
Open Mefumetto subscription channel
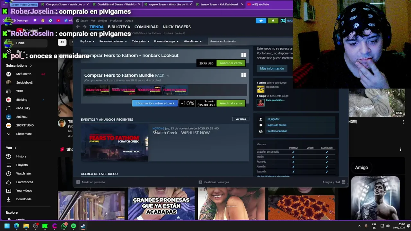point(24,74)
